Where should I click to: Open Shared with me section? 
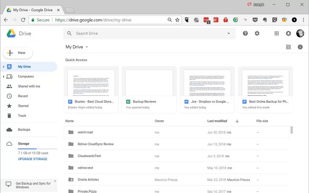(x=29, y=86)
